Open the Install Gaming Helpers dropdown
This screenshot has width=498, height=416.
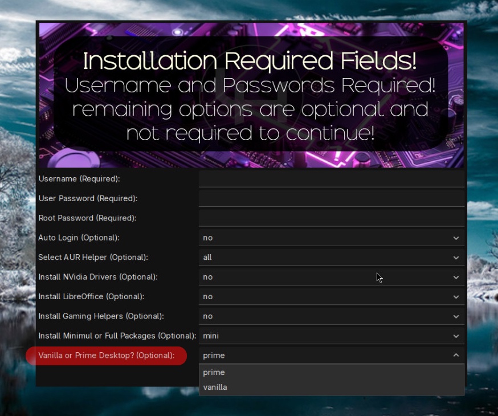click(x=331, y=316)
